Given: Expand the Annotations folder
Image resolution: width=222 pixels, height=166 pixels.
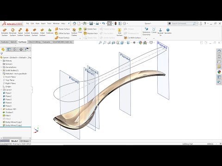Looking at the screenshot, I should tap(1, 67).
